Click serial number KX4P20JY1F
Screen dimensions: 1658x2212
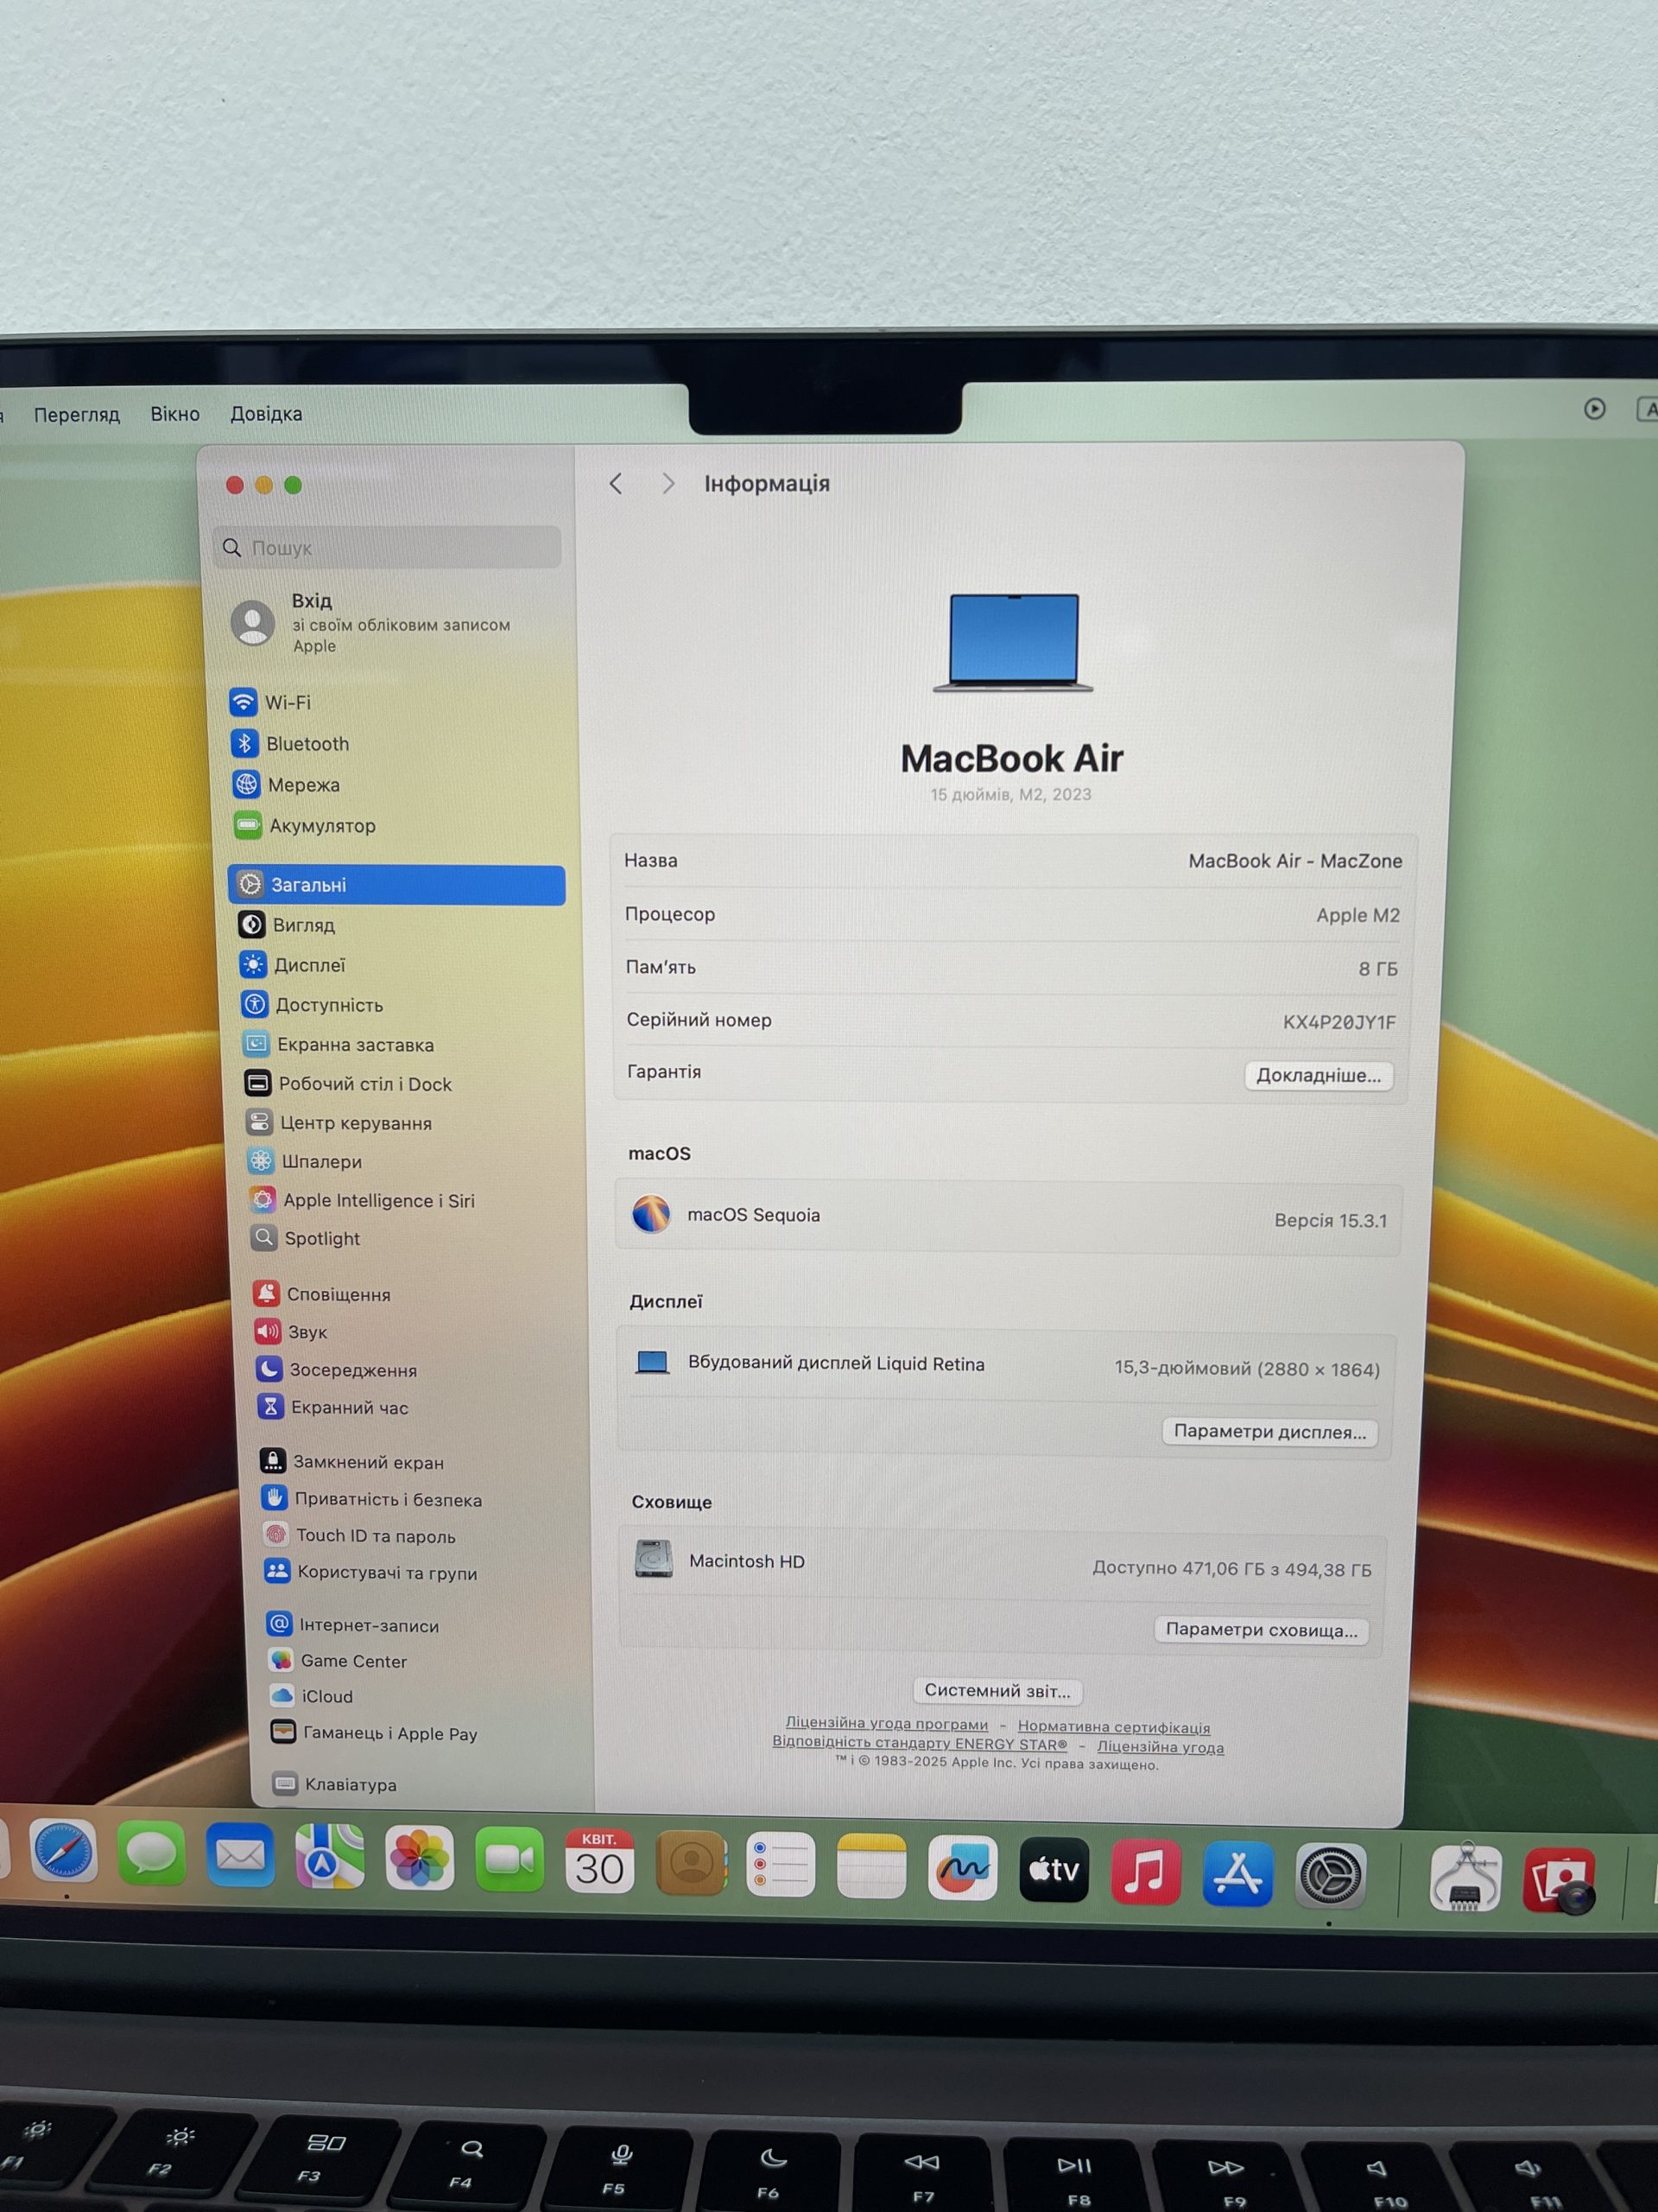1339,1022
